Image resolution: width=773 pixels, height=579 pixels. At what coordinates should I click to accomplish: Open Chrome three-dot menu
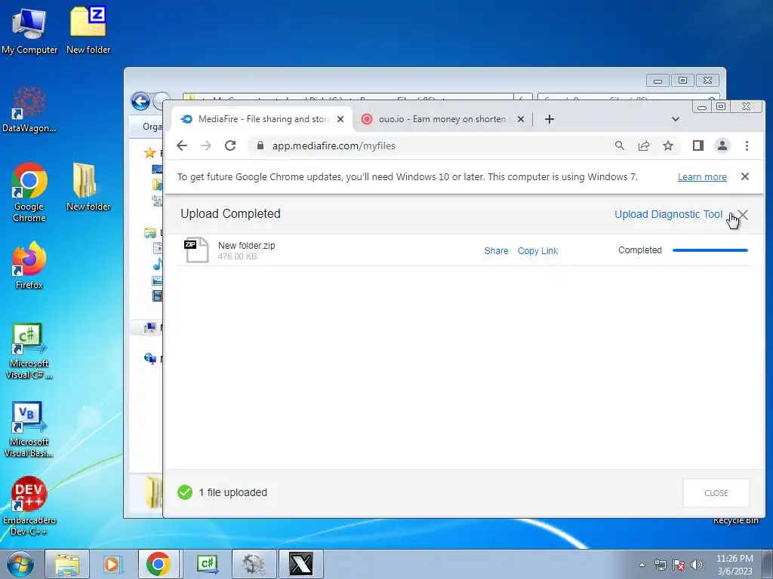tap(747, 146)
